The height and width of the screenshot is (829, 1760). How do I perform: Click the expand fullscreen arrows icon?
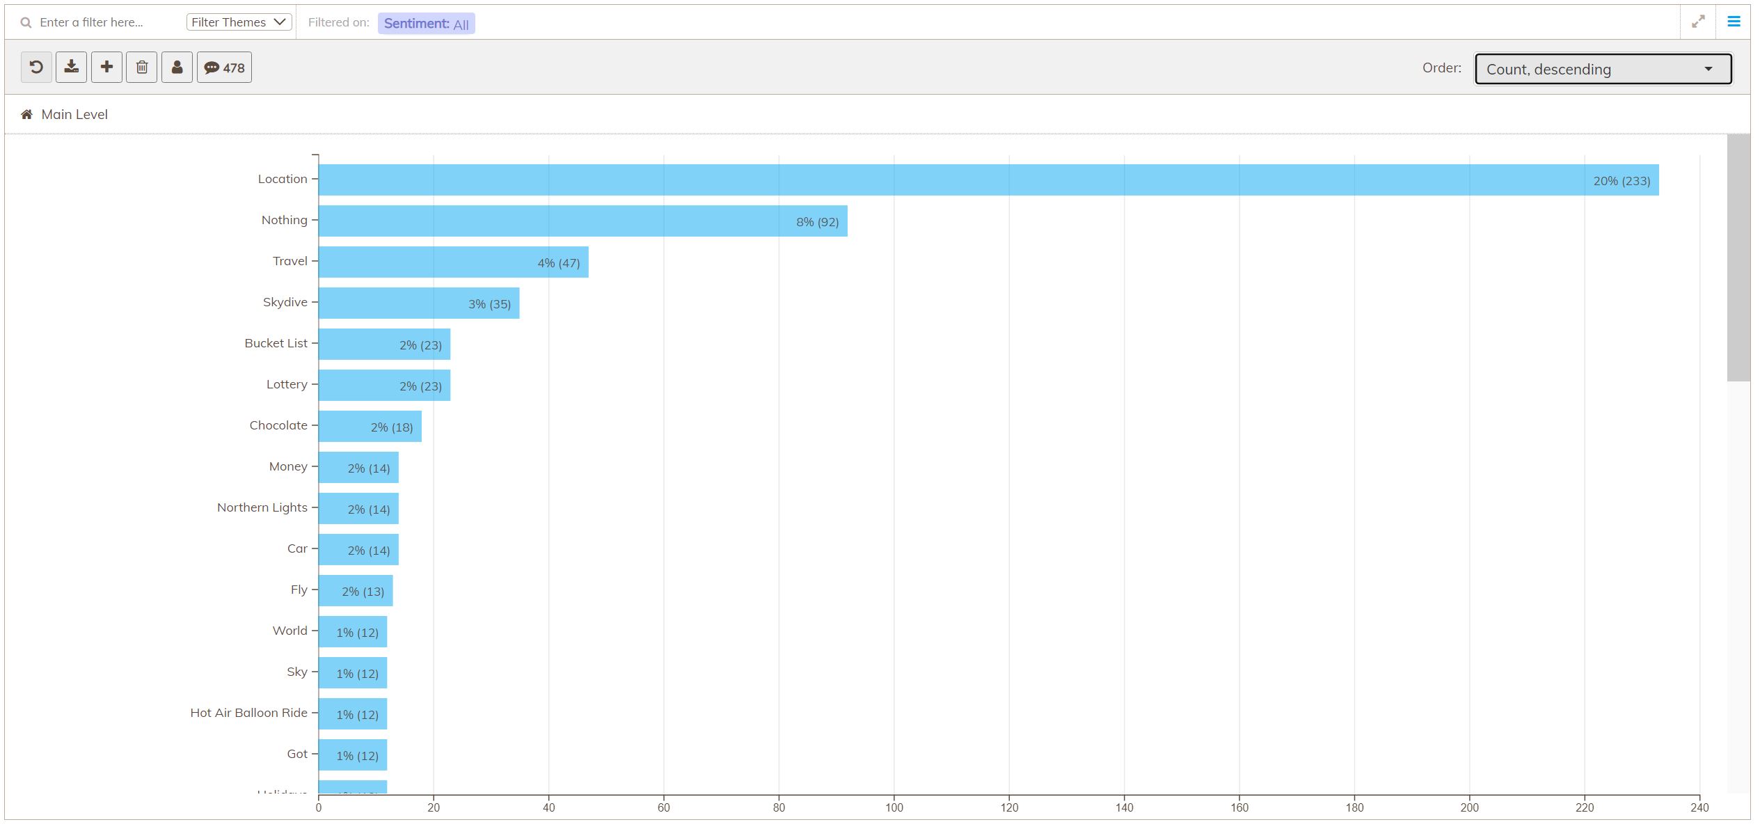(1698, 22)
